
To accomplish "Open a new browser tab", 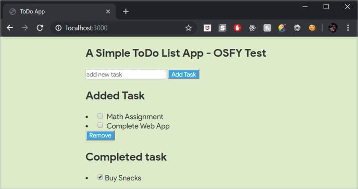I will pos(126,11).
